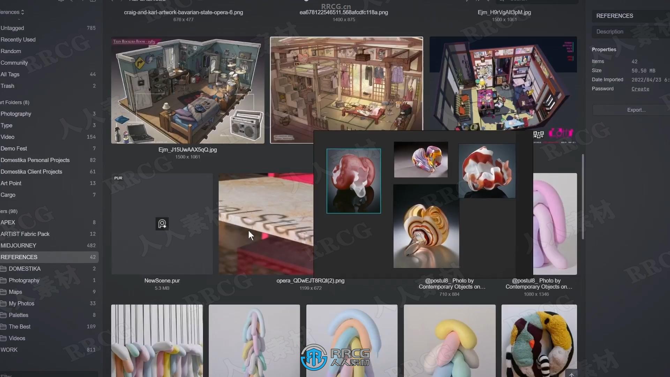Select the purple-yellow glass sculpture preview
The image size is (670, 377).
tap(421, 160)
